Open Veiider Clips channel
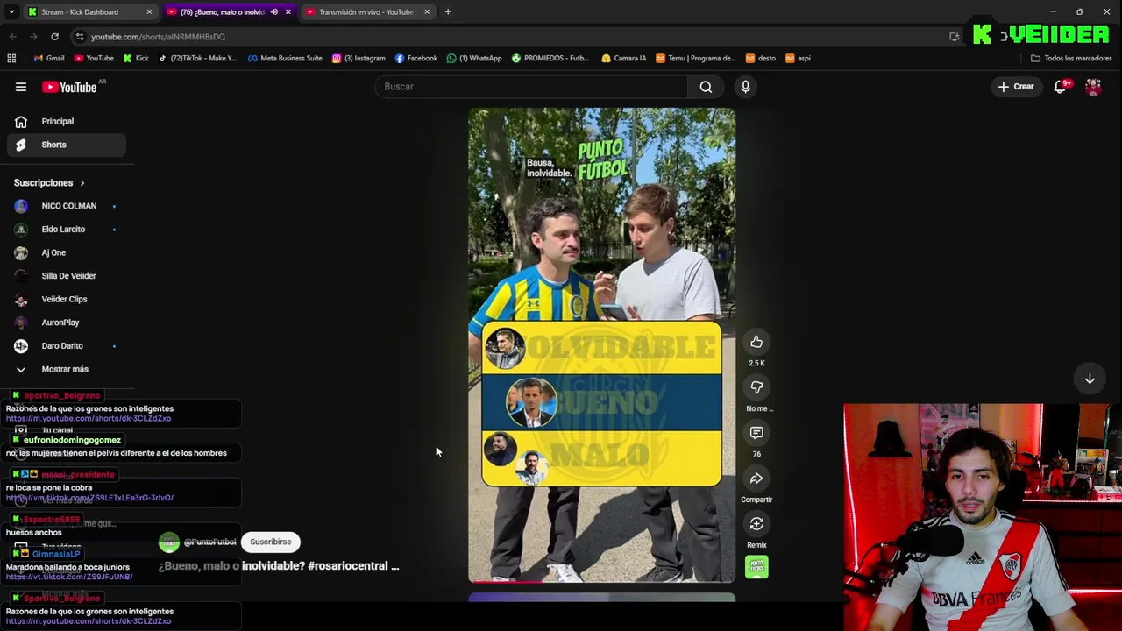The height and width of the screenshot is (631, 1122). point(66,300)
